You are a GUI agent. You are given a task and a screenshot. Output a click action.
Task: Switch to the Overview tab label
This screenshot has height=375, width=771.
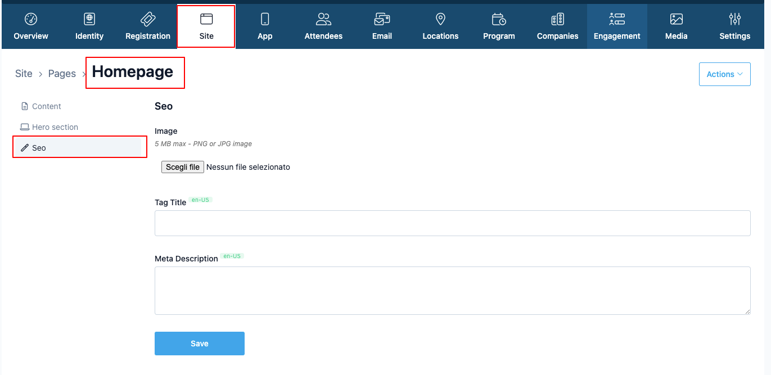click(x=31, y=36)
